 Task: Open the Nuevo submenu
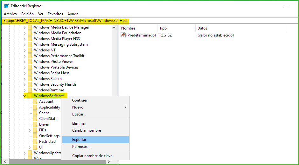95,107
